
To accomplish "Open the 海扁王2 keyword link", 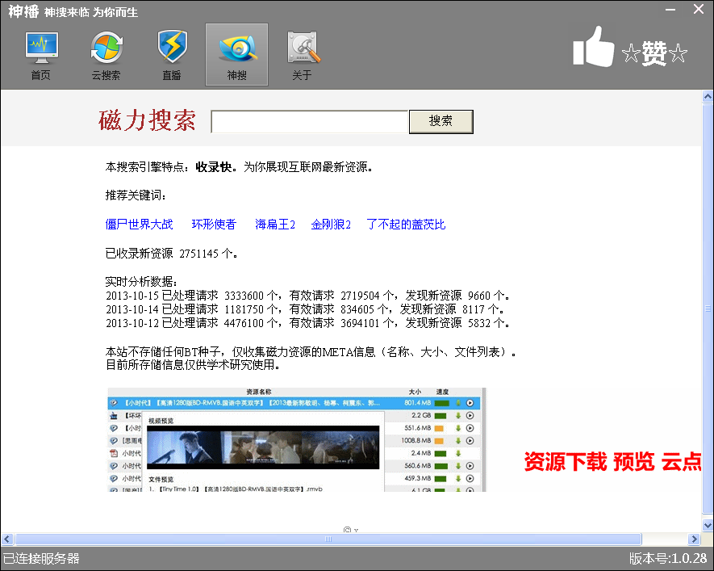I will tap(275, 225).
